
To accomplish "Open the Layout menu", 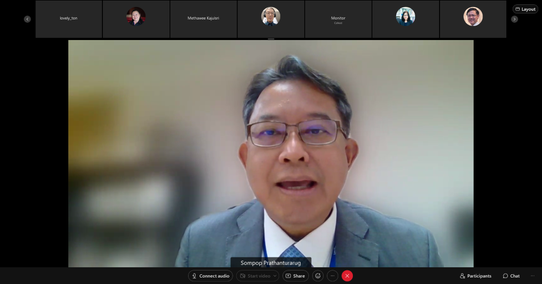I will pos(525,9).
